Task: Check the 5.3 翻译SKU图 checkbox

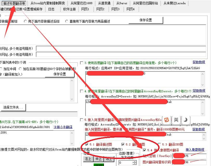Action: point(159,144)
